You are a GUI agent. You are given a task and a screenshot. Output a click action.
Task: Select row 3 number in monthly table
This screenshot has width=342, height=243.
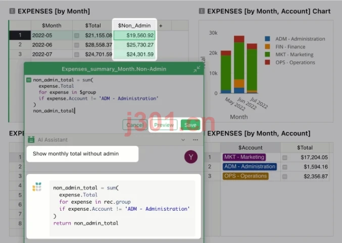[x=20, y=54]
